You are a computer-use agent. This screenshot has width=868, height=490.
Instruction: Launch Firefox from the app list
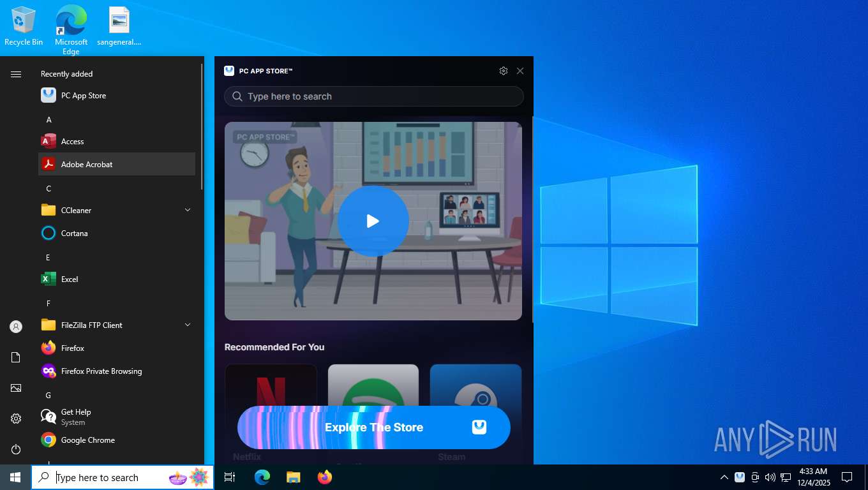(117, 348)
